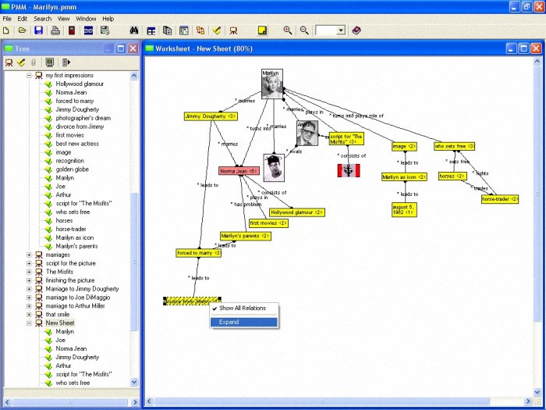Click the Marilyn portrait thumbnail node
This screenshot has height=410, width=546.
tap(272, 84)
